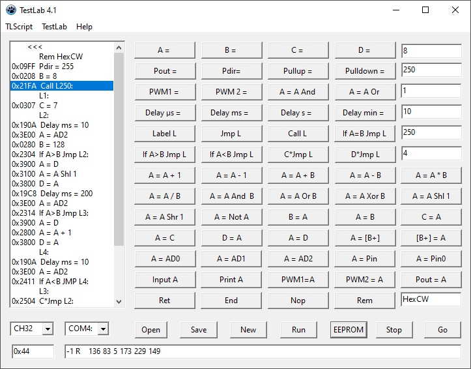The height and width of the screenshot is (369, 471).
Task: Select the 'Call L250:' script line
Action: point(62,86)
